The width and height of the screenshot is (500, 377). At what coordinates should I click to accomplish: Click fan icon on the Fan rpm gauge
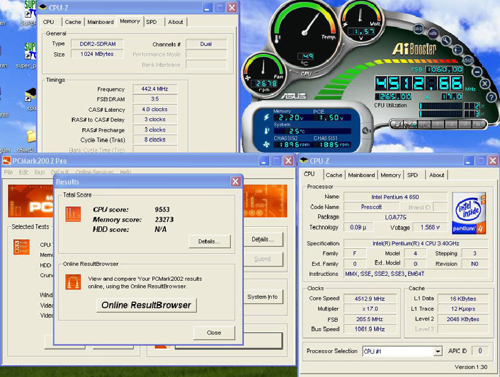click(248, 77)
